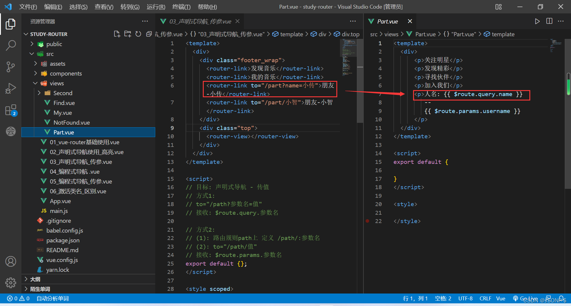Screen dimensions: 571x306
Task: Open the 转到(G) menu
Action: pos(130,7)
